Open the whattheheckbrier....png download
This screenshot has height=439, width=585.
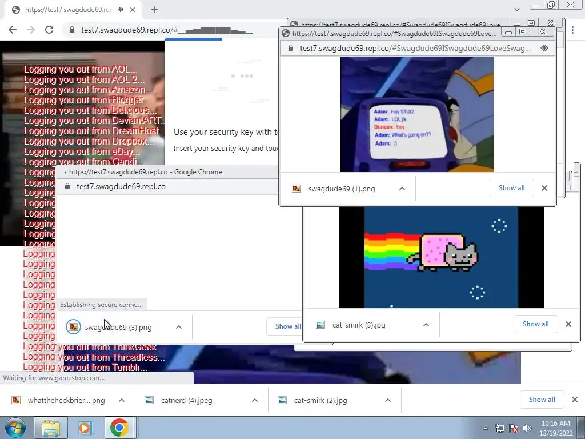point(66,400)
